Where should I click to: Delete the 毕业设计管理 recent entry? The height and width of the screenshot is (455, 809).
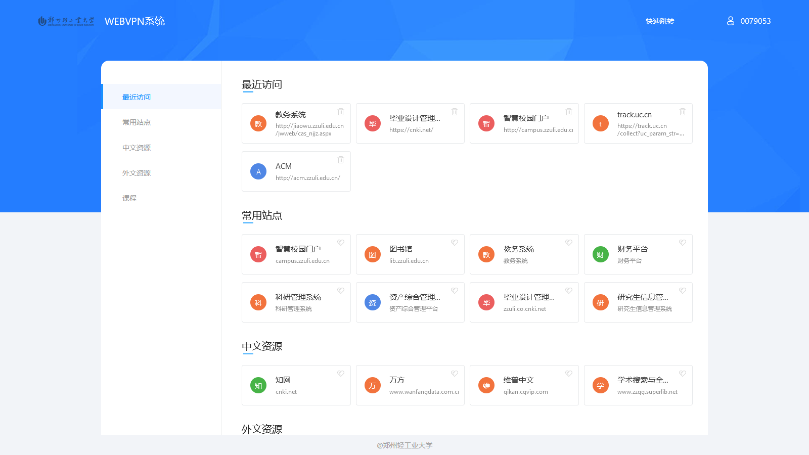click(455, 112)
